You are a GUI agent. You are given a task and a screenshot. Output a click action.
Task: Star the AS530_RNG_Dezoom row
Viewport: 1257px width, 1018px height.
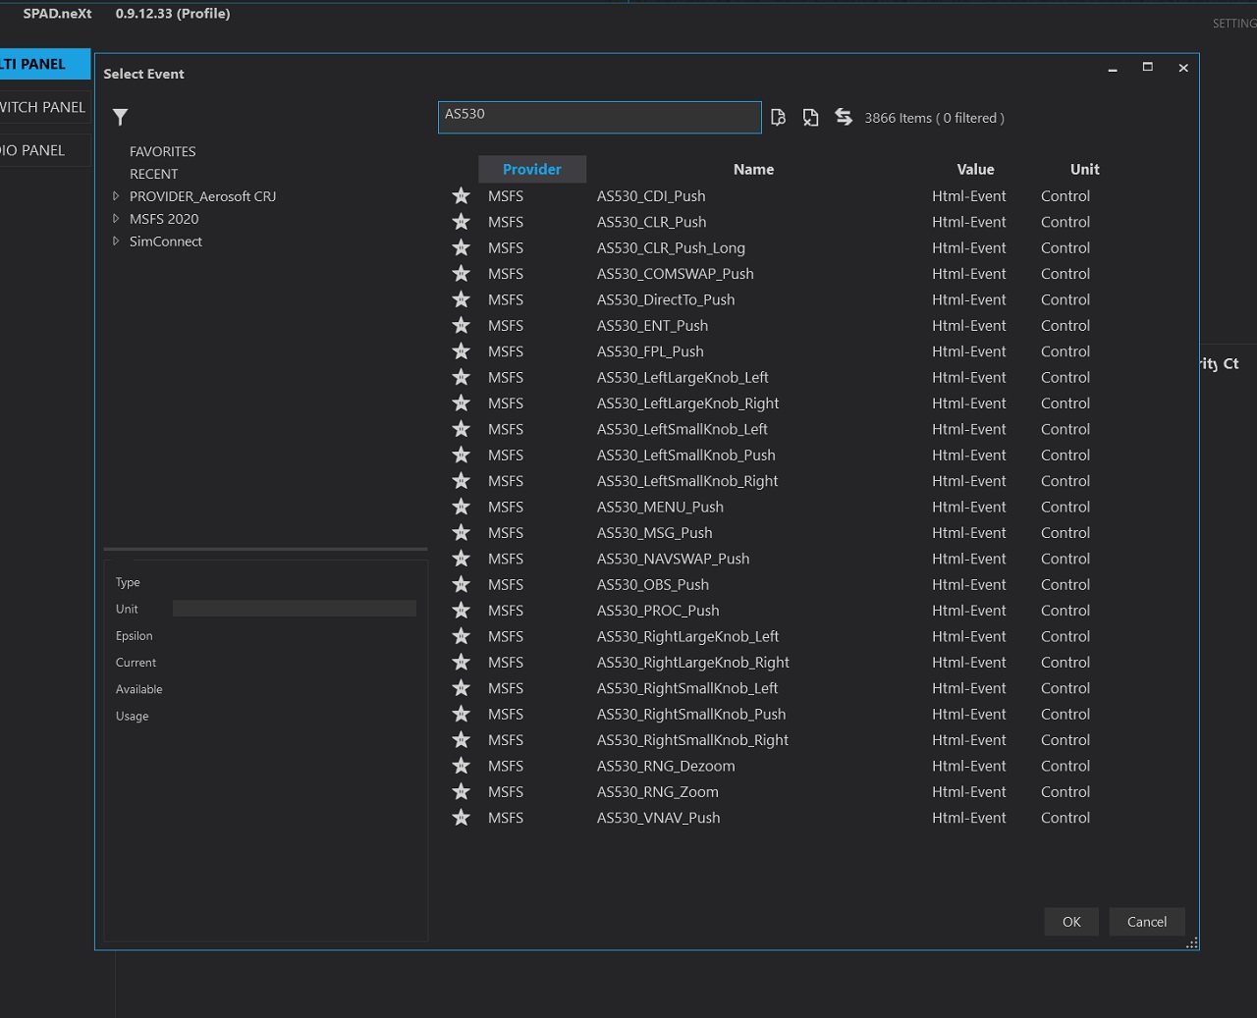point(461,766)
